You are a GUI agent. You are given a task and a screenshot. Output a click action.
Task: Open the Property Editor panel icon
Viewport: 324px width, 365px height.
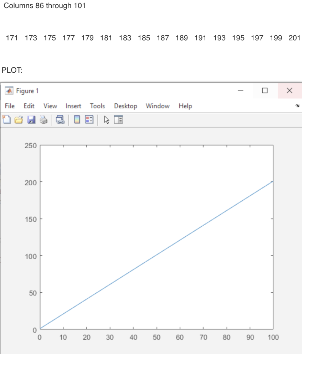click(x=118, y=120)
